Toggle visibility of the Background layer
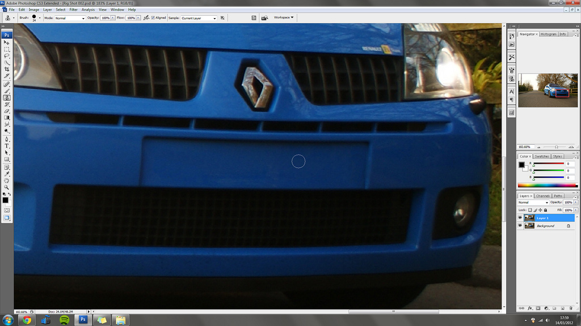Image resolution: width=581 pixels, height=326 pixels. tap(520, 226)
